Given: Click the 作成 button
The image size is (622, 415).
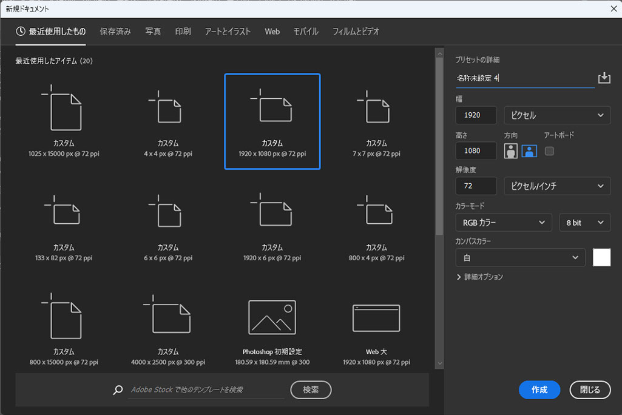Looking at the screenshot, I should [x=539, y=390].
